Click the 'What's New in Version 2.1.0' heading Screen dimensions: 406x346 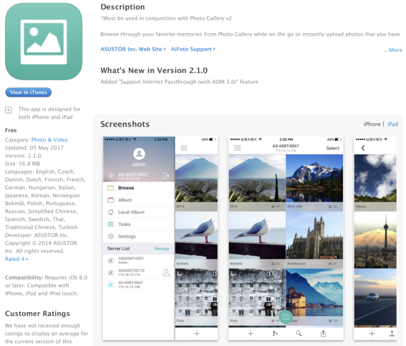click(x=154, y=70)
